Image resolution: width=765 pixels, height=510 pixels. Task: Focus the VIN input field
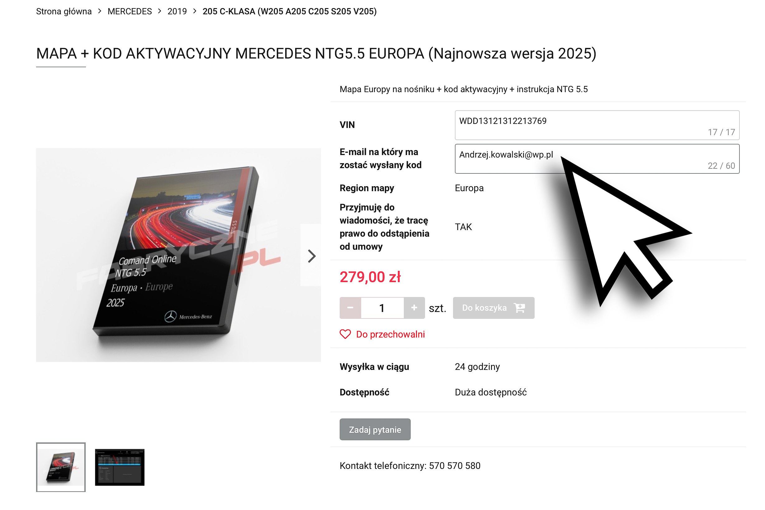[597, 125]
